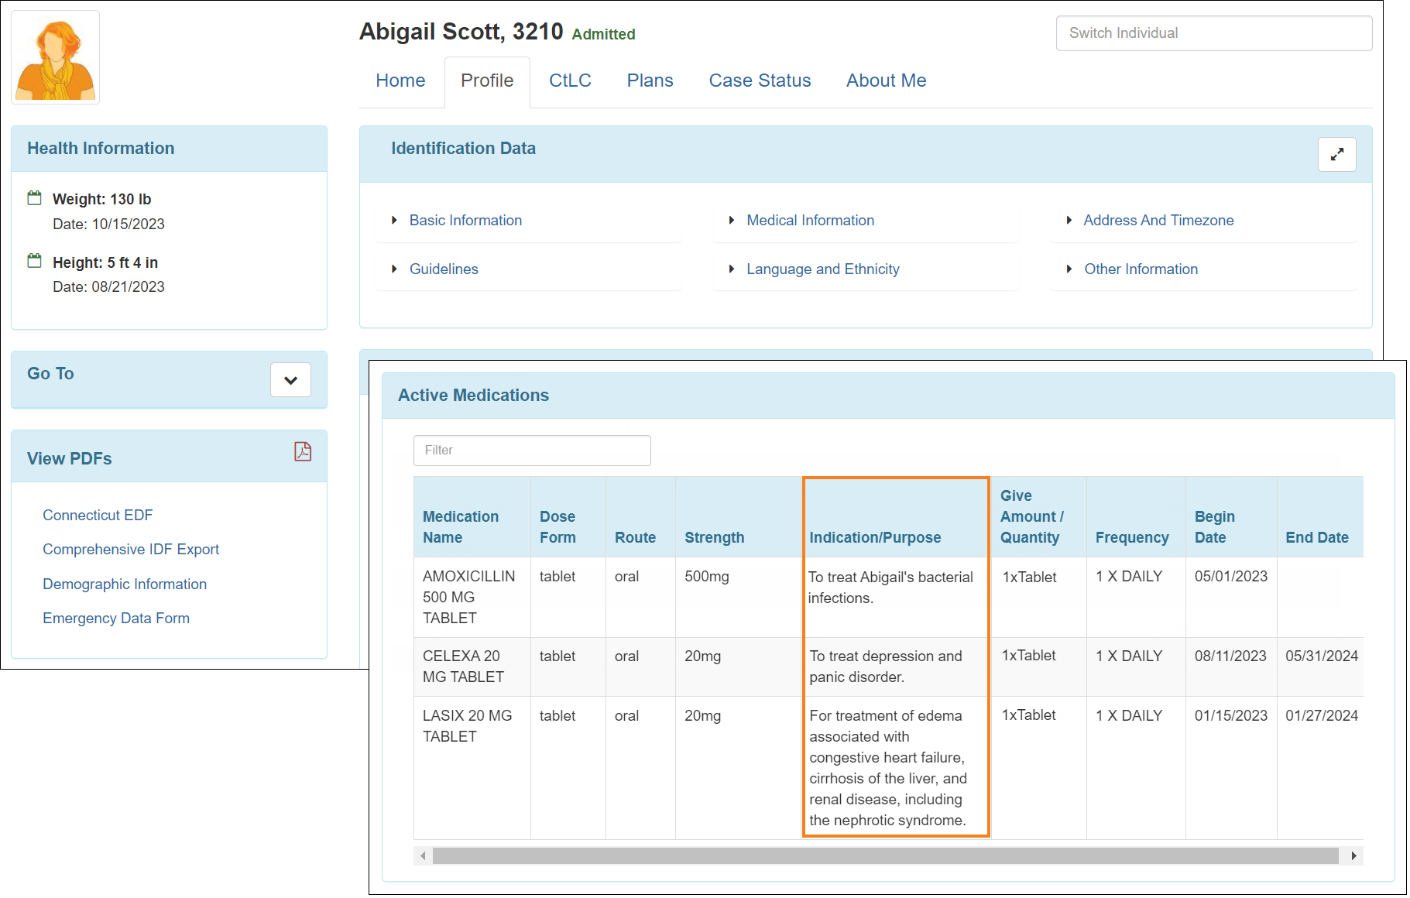Click the depression and panic disorder indication

(x=886, y=667)
